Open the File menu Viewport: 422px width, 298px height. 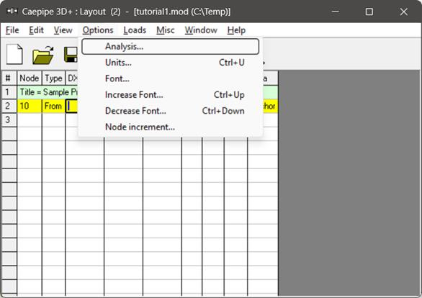click(x=12, y=30)
